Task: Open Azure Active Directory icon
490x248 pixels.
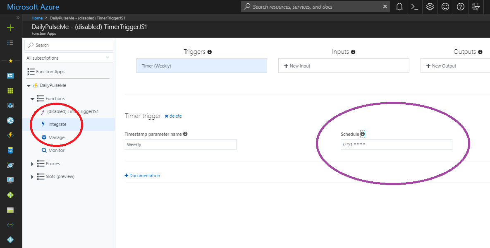Action: tap(10, 240)
